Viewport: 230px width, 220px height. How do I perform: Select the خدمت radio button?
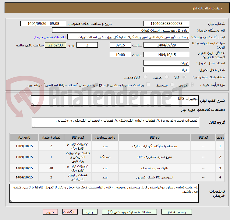tap(167, 77)
